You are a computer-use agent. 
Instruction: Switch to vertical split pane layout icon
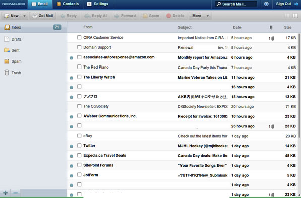(295, 16)
